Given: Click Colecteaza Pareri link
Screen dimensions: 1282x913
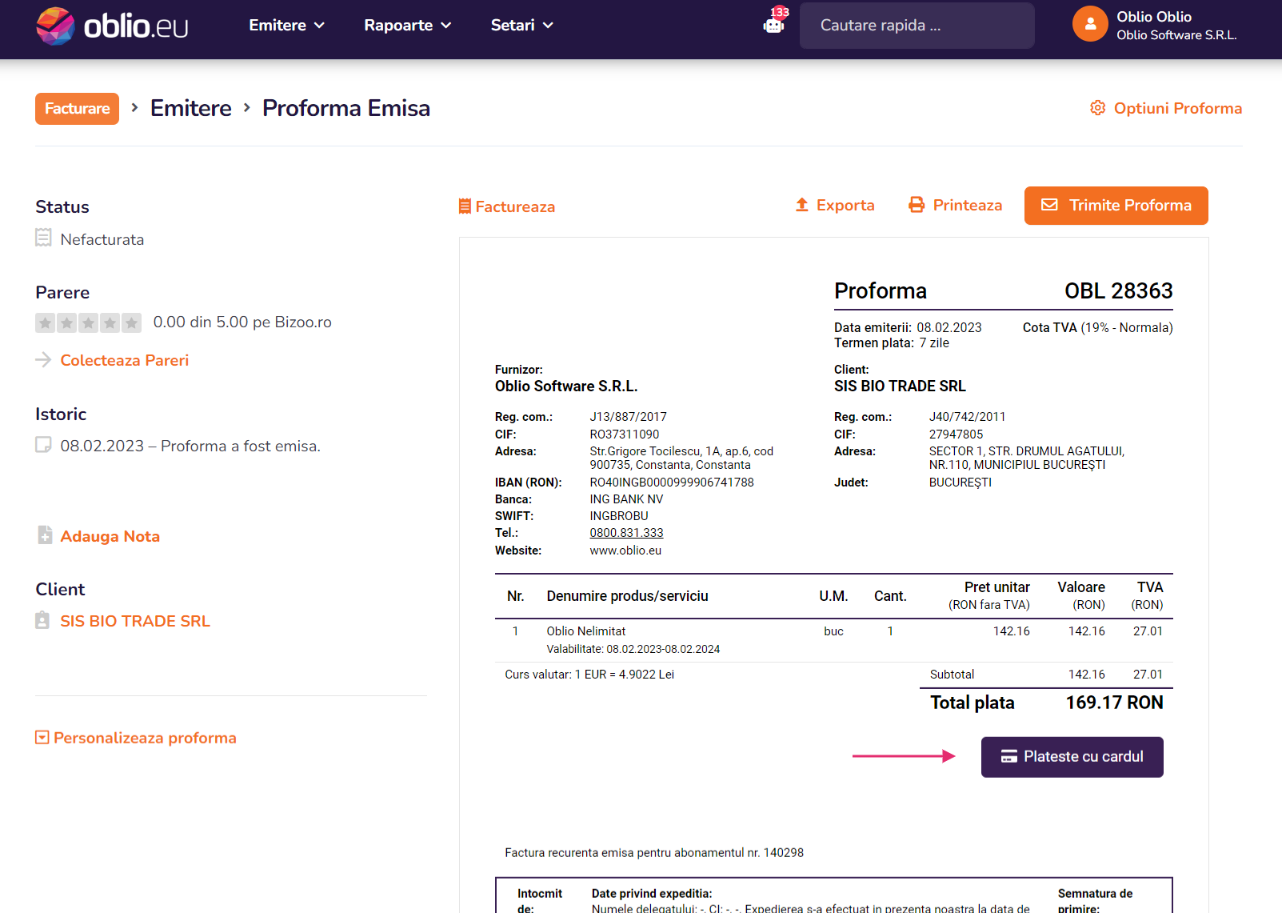Looking at the screenshot, I should pos(125,360).
